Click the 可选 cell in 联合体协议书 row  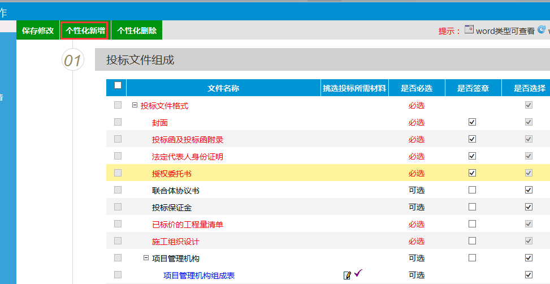(417, 190)
